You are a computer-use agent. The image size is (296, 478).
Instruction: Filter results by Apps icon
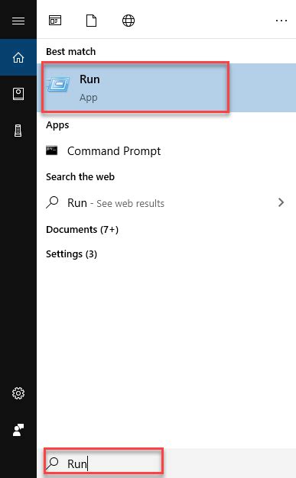coord(55,21)
